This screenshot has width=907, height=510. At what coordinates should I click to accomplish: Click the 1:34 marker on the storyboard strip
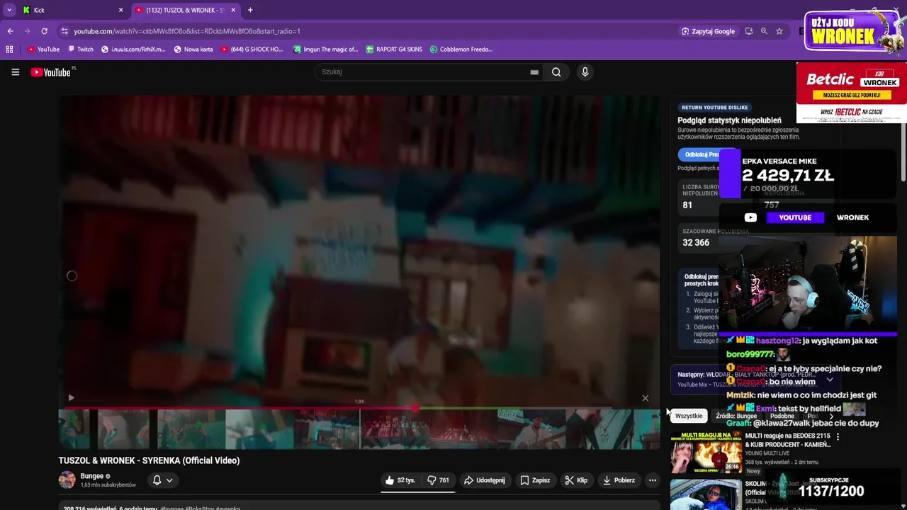click(359, 402)
